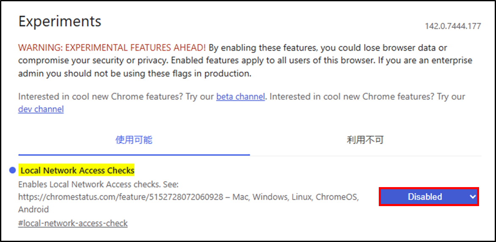
Task: Click the Experiments page heading
Action: 60,21
